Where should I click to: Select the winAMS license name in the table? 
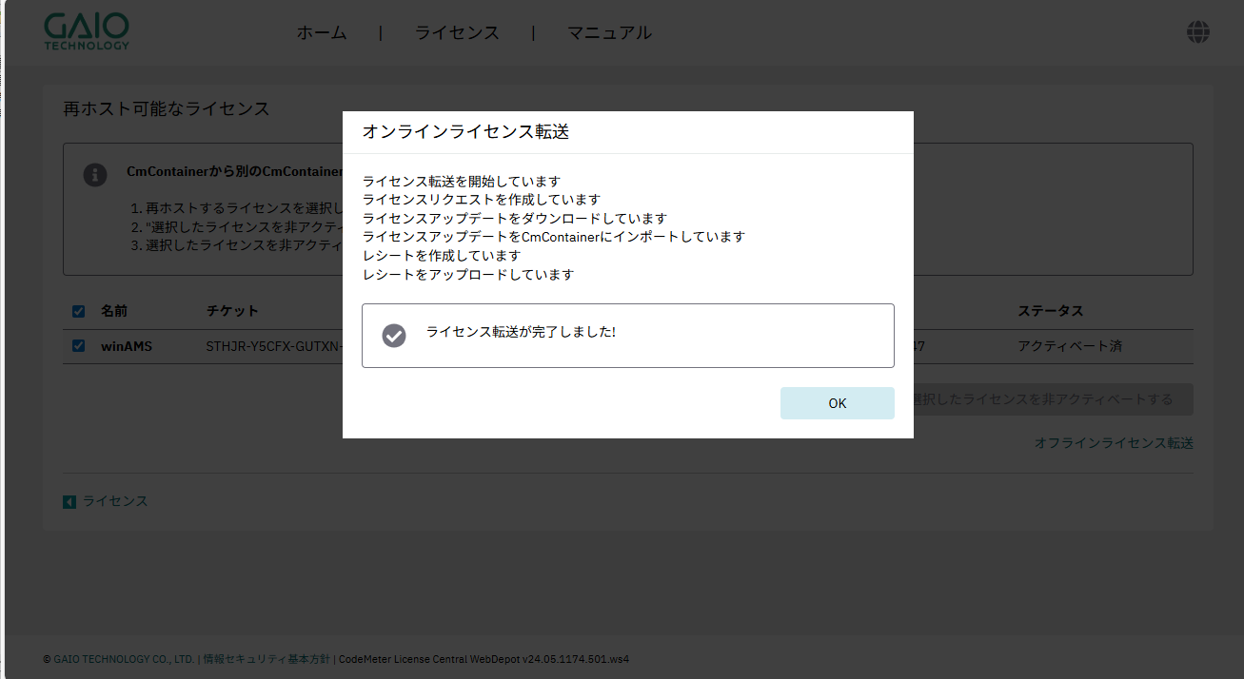[x=127, y=346]
